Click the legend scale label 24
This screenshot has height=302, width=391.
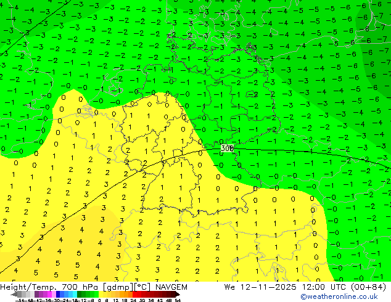pos(133,300)
